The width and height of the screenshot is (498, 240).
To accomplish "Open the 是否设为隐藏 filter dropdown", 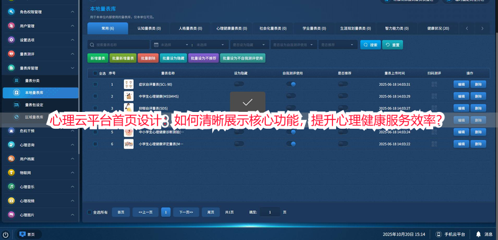I will (x=250, y=45).
